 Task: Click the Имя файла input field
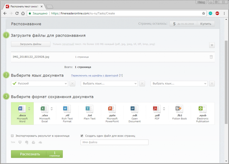coord(114,142)
